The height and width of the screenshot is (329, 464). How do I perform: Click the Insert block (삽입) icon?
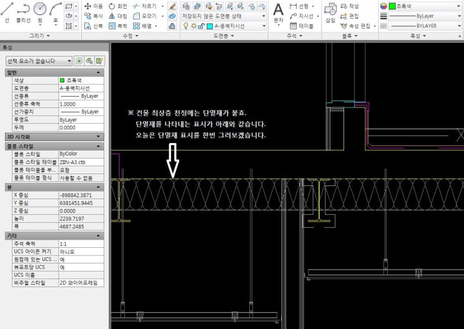330,12
